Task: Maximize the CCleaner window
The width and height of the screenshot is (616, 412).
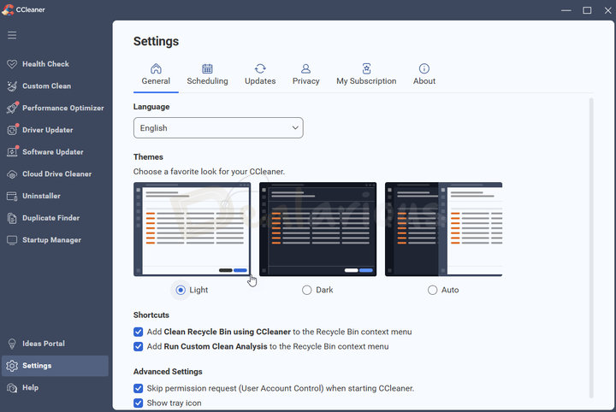Action: click(587, 10)
